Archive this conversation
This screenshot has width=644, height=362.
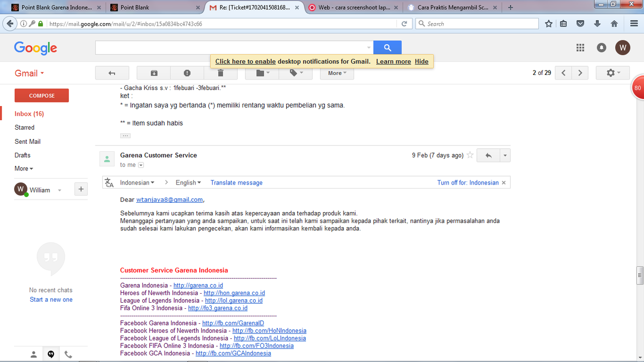[154, 73]
